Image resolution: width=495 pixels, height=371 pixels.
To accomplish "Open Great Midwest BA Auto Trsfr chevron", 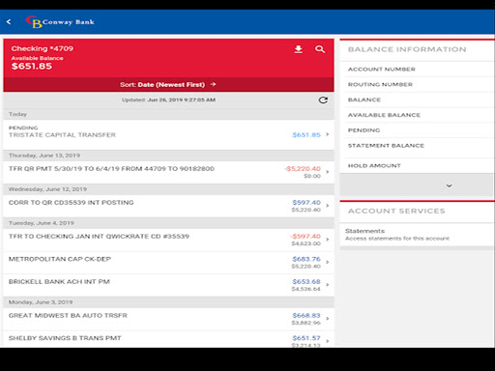I will pos(328,319).
